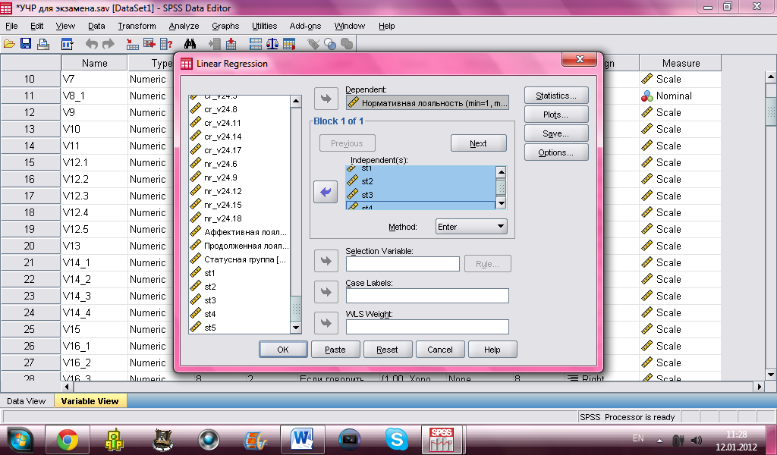Click the Plots... button
Screen dimensions: 777x455
click(556, 115)
